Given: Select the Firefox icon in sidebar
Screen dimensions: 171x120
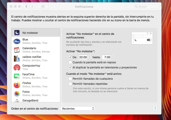Looking at the screenshot, I should click(x=17, y=85).
